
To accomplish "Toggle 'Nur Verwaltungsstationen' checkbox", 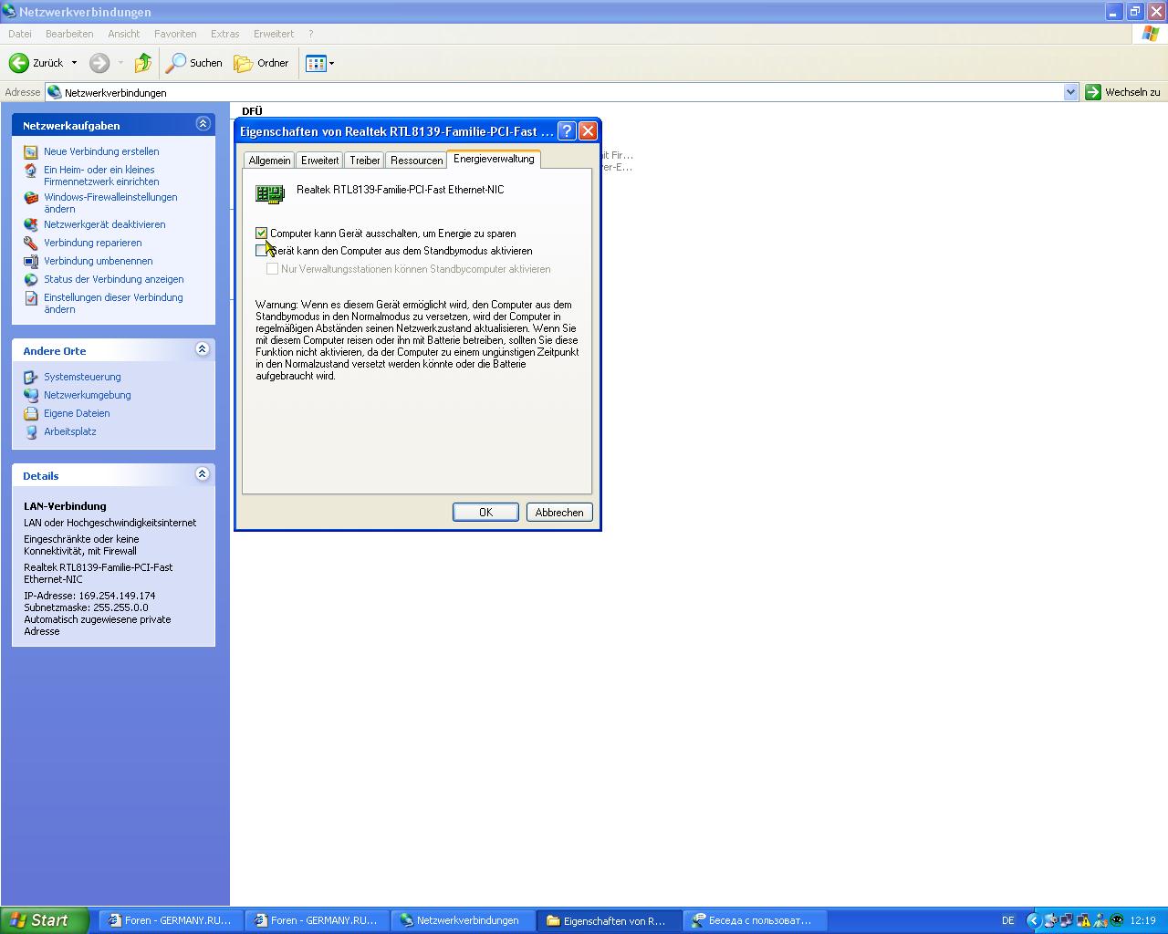I will click(x=272, y=269).
